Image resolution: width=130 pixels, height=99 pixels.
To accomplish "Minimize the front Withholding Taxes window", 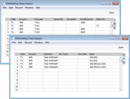I will (x=113, y=38).
